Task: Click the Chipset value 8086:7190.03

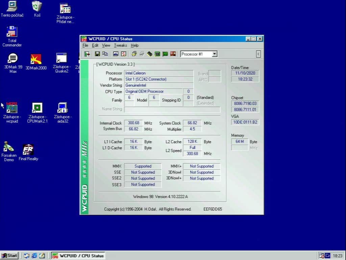Action: click(x=245, y=104)
